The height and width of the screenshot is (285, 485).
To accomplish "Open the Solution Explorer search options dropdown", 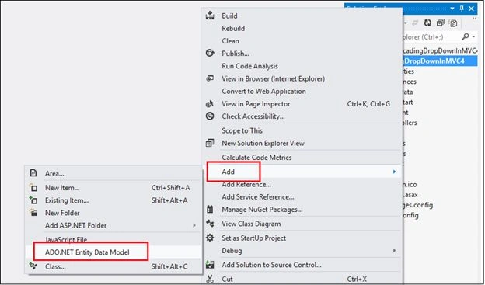I will pos(473,36).
